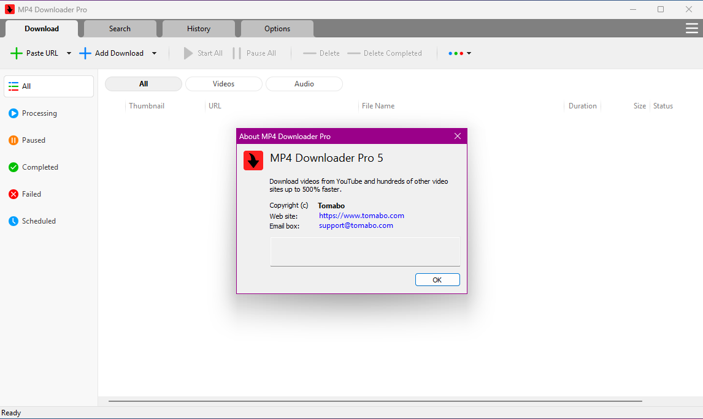Select the Scheduled sidebar item
This screenshot has width=703, height=419.
point(48,221)
